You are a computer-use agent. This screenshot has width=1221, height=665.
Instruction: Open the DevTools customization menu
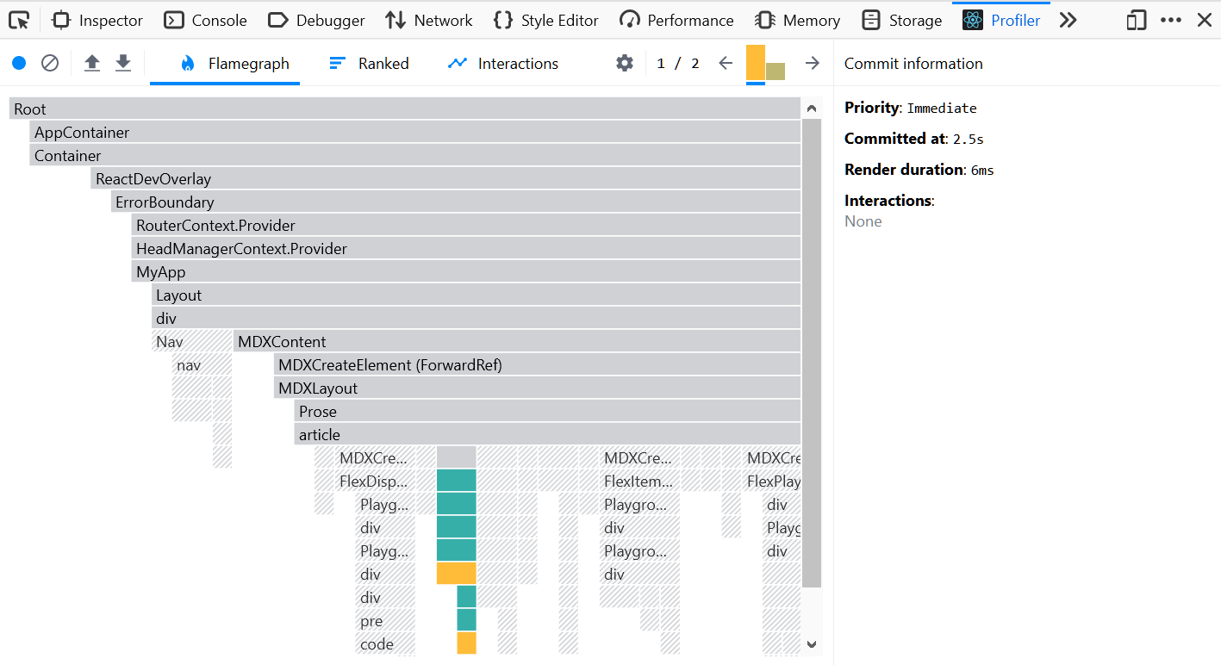(x=1170, y=19)
